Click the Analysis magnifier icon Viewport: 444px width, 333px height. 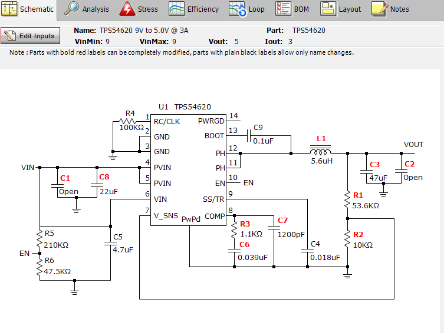(x=71, y=8)
